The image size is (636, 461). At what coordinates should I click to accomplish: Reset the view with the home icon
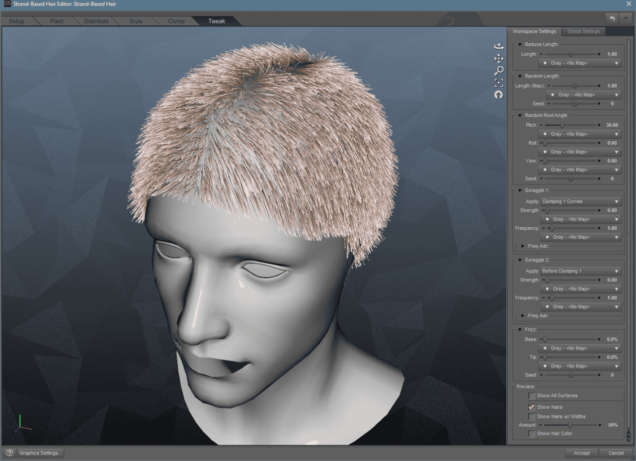(x=499, y=94)
